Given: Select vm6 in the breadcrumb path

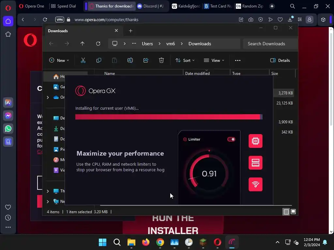Looking at the screenshot, I should point(170,44).
